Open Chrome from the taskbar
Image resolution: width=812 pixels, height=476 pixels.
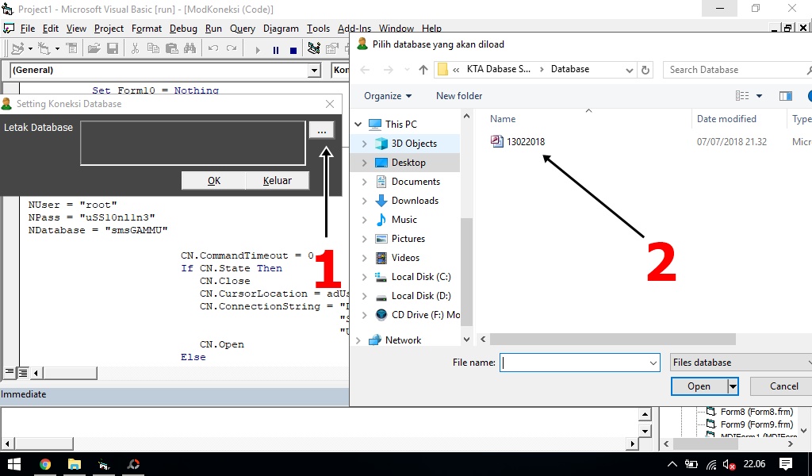(x=45, y=464)
